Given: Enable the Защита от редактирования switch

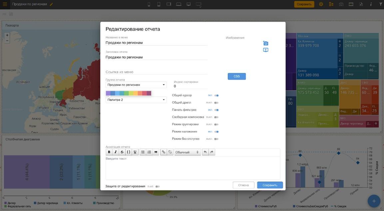Looking at the screenshot, I should (x=158, y=186).
